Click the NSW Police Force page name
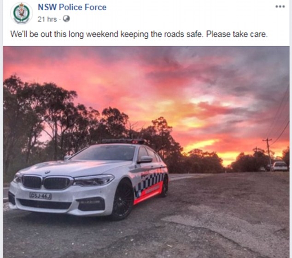 (72, 7)
